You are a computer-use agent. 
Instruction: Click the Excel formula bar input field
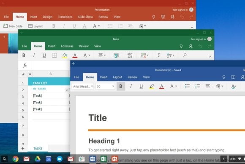(x=50, y=66)
